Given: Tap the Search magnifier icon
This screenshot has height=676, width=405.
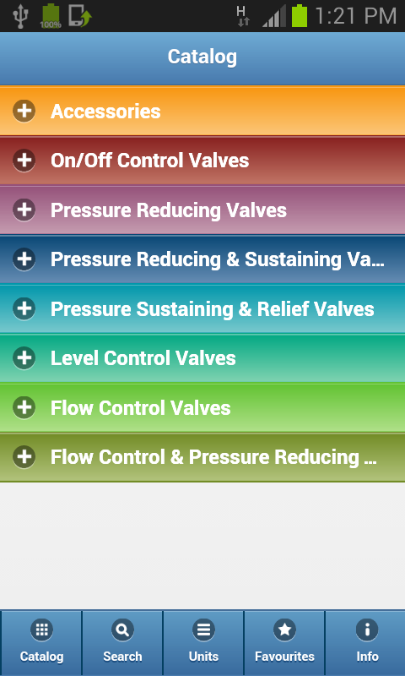Looking at the screenshot, I should 122,630.
